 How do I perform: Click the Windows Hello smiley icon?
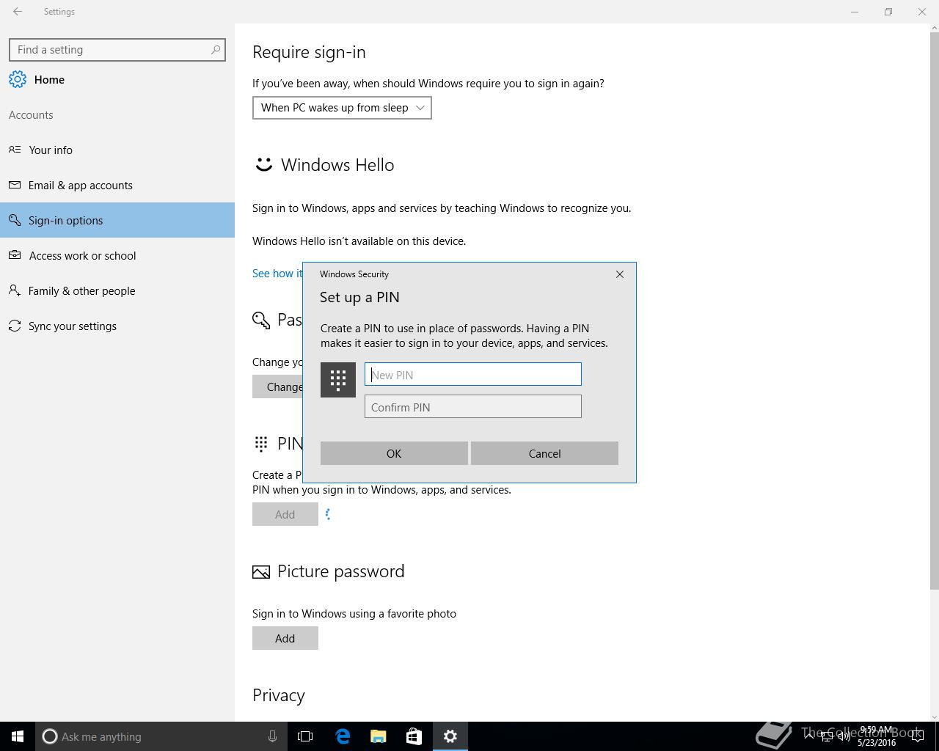click(263, 164)
